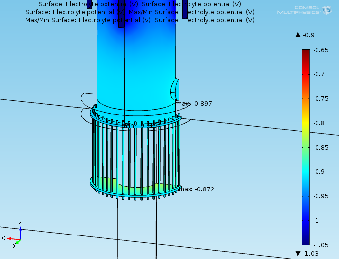Image resolution: width=339 pixels, height=259 pixels.
Task: Click the red x-axis arrow of triad
Action: [x=10, y=238]
